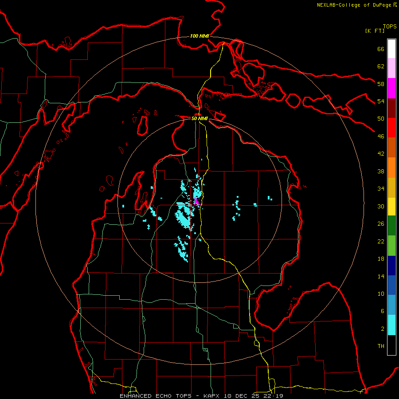The height and width of the screenshot is (399, 399).
Task: Click the dark green 30 kft swatch
Action: [x=391, y=226]
